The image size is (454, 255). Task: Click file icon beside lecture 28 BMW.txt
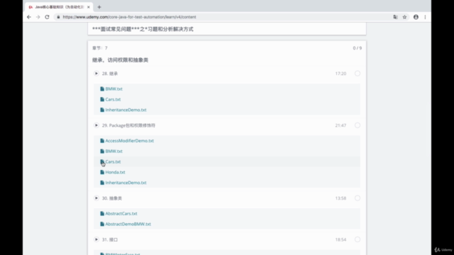(x=102, y=89)
